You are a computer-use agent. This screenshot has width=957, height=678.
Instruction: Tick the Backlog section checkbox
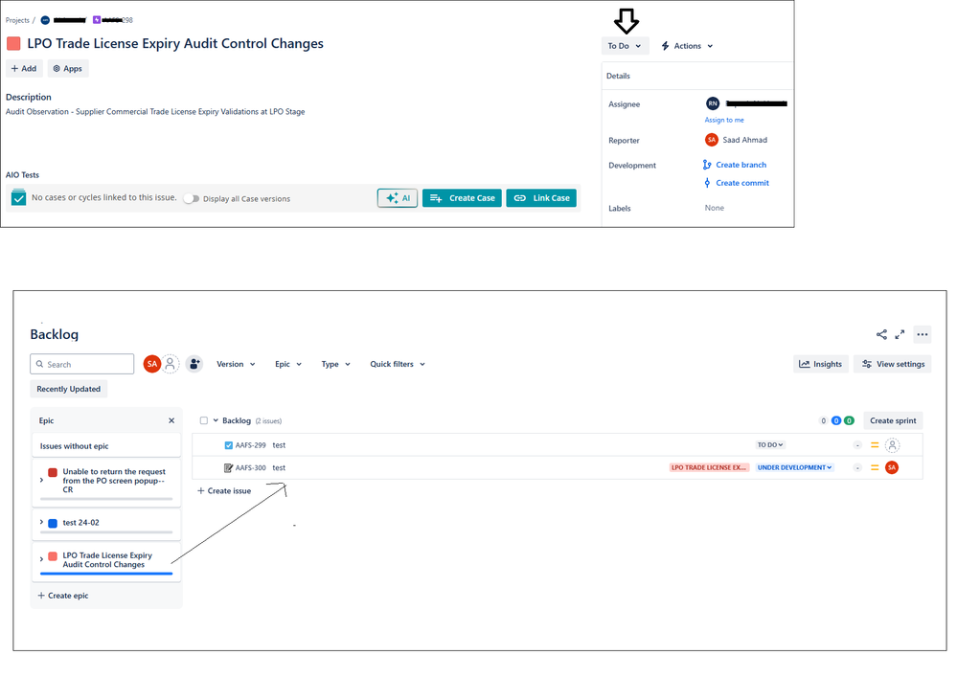pyautogui.click(x=204, y=420)
